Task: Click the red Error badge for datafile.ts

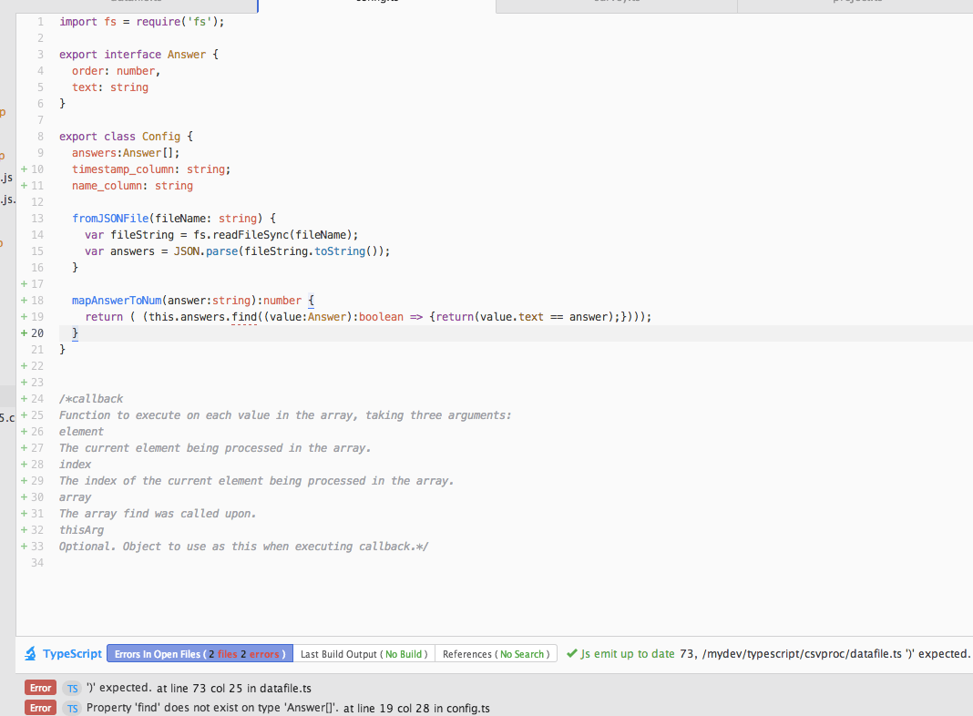Action: (40, 688)
